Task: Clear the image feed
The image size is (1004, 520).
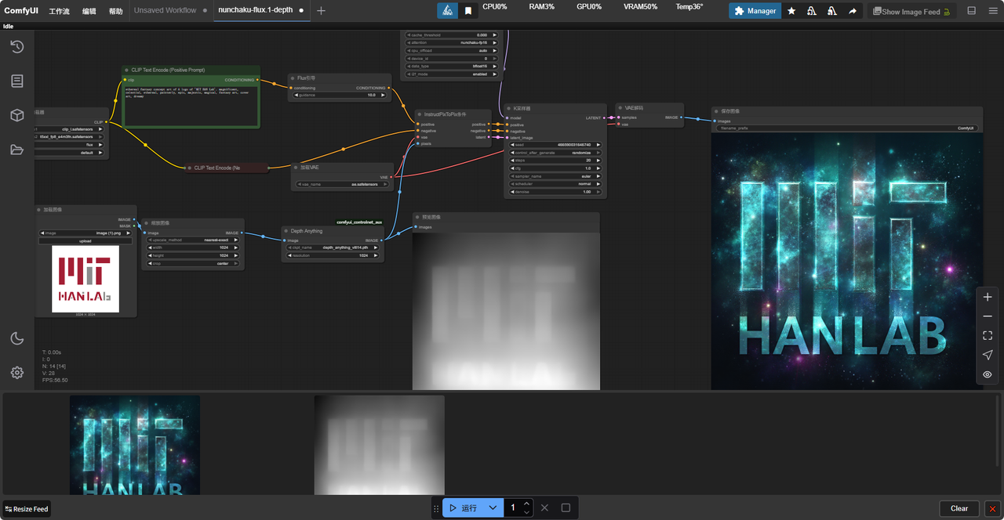Action: click(x=959, y=508)
